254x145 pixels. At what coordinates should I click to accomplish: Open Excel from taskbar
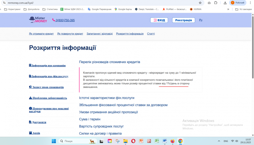tap(157, 141)
